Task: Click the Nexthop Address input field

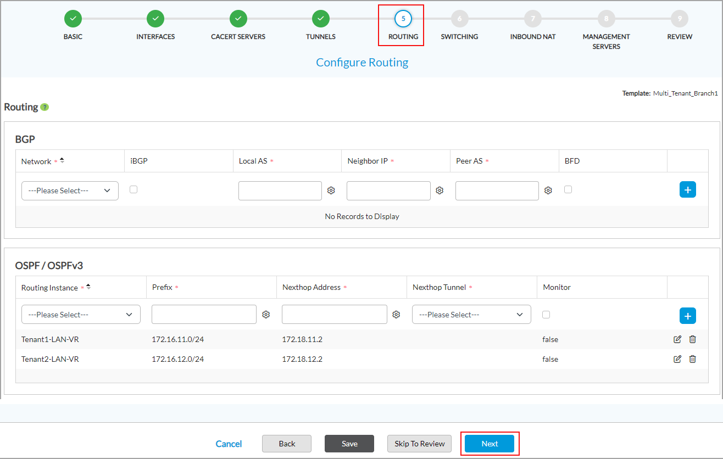Action: [334, 315]
